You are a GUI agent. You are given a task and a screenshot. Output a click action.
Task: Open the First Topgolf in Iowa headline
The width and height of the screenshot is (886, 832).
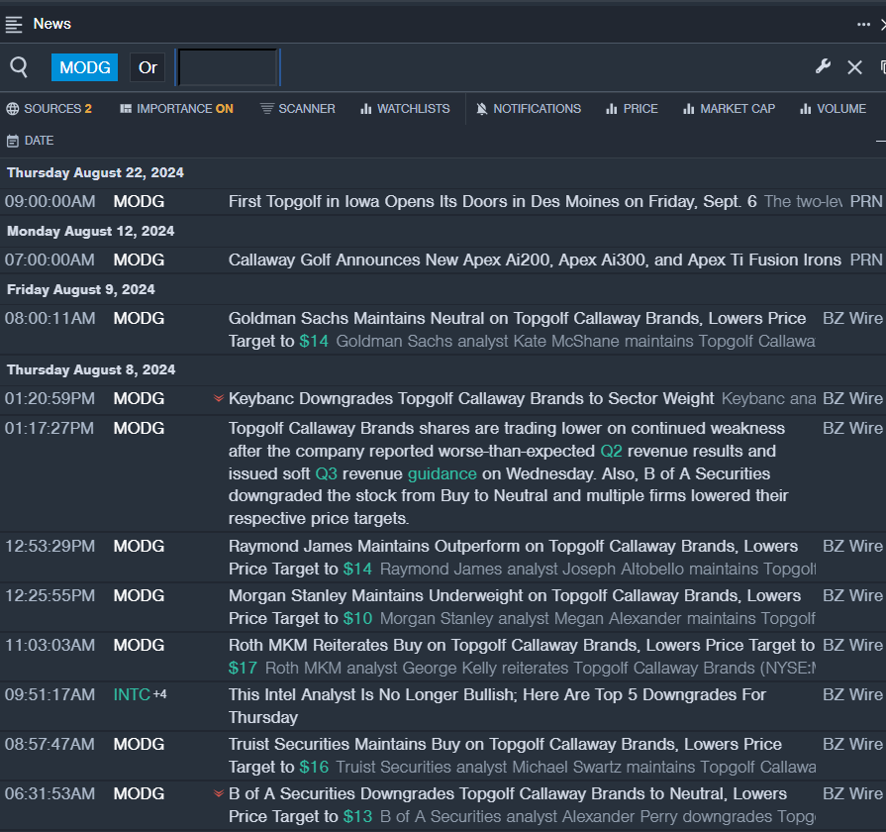point(492,202)
